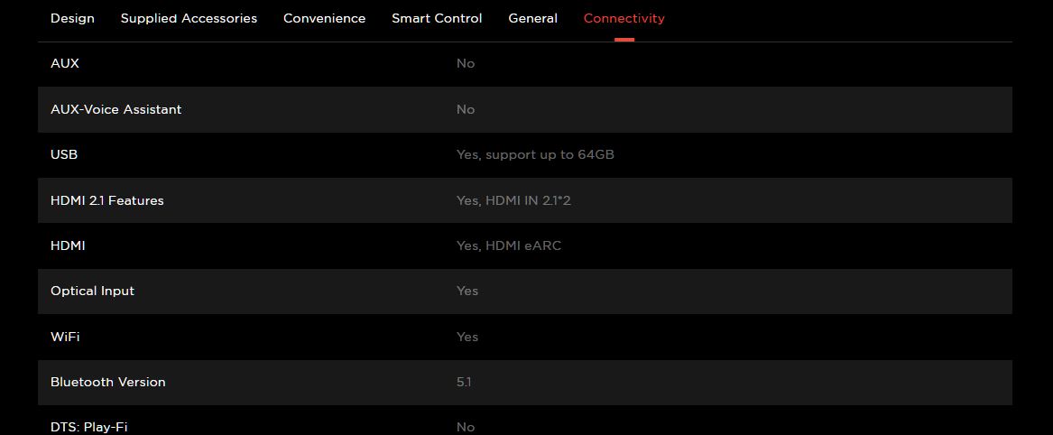Select the USB spec label
Screen dimensions: 1053x435
click(64, 154)
